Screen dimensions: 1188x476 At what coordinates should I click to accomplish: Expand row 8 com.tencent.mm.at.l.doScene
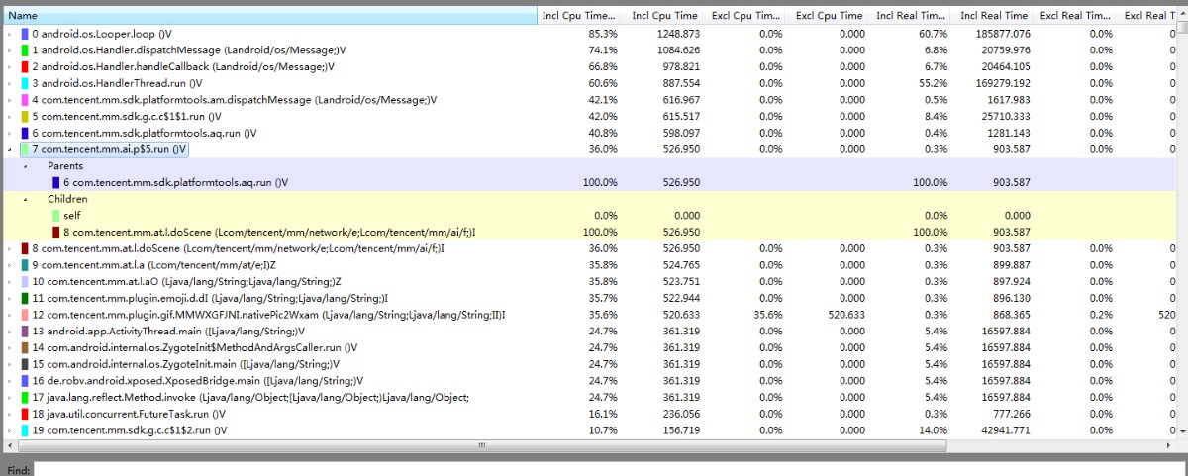(x=10, y=248)
